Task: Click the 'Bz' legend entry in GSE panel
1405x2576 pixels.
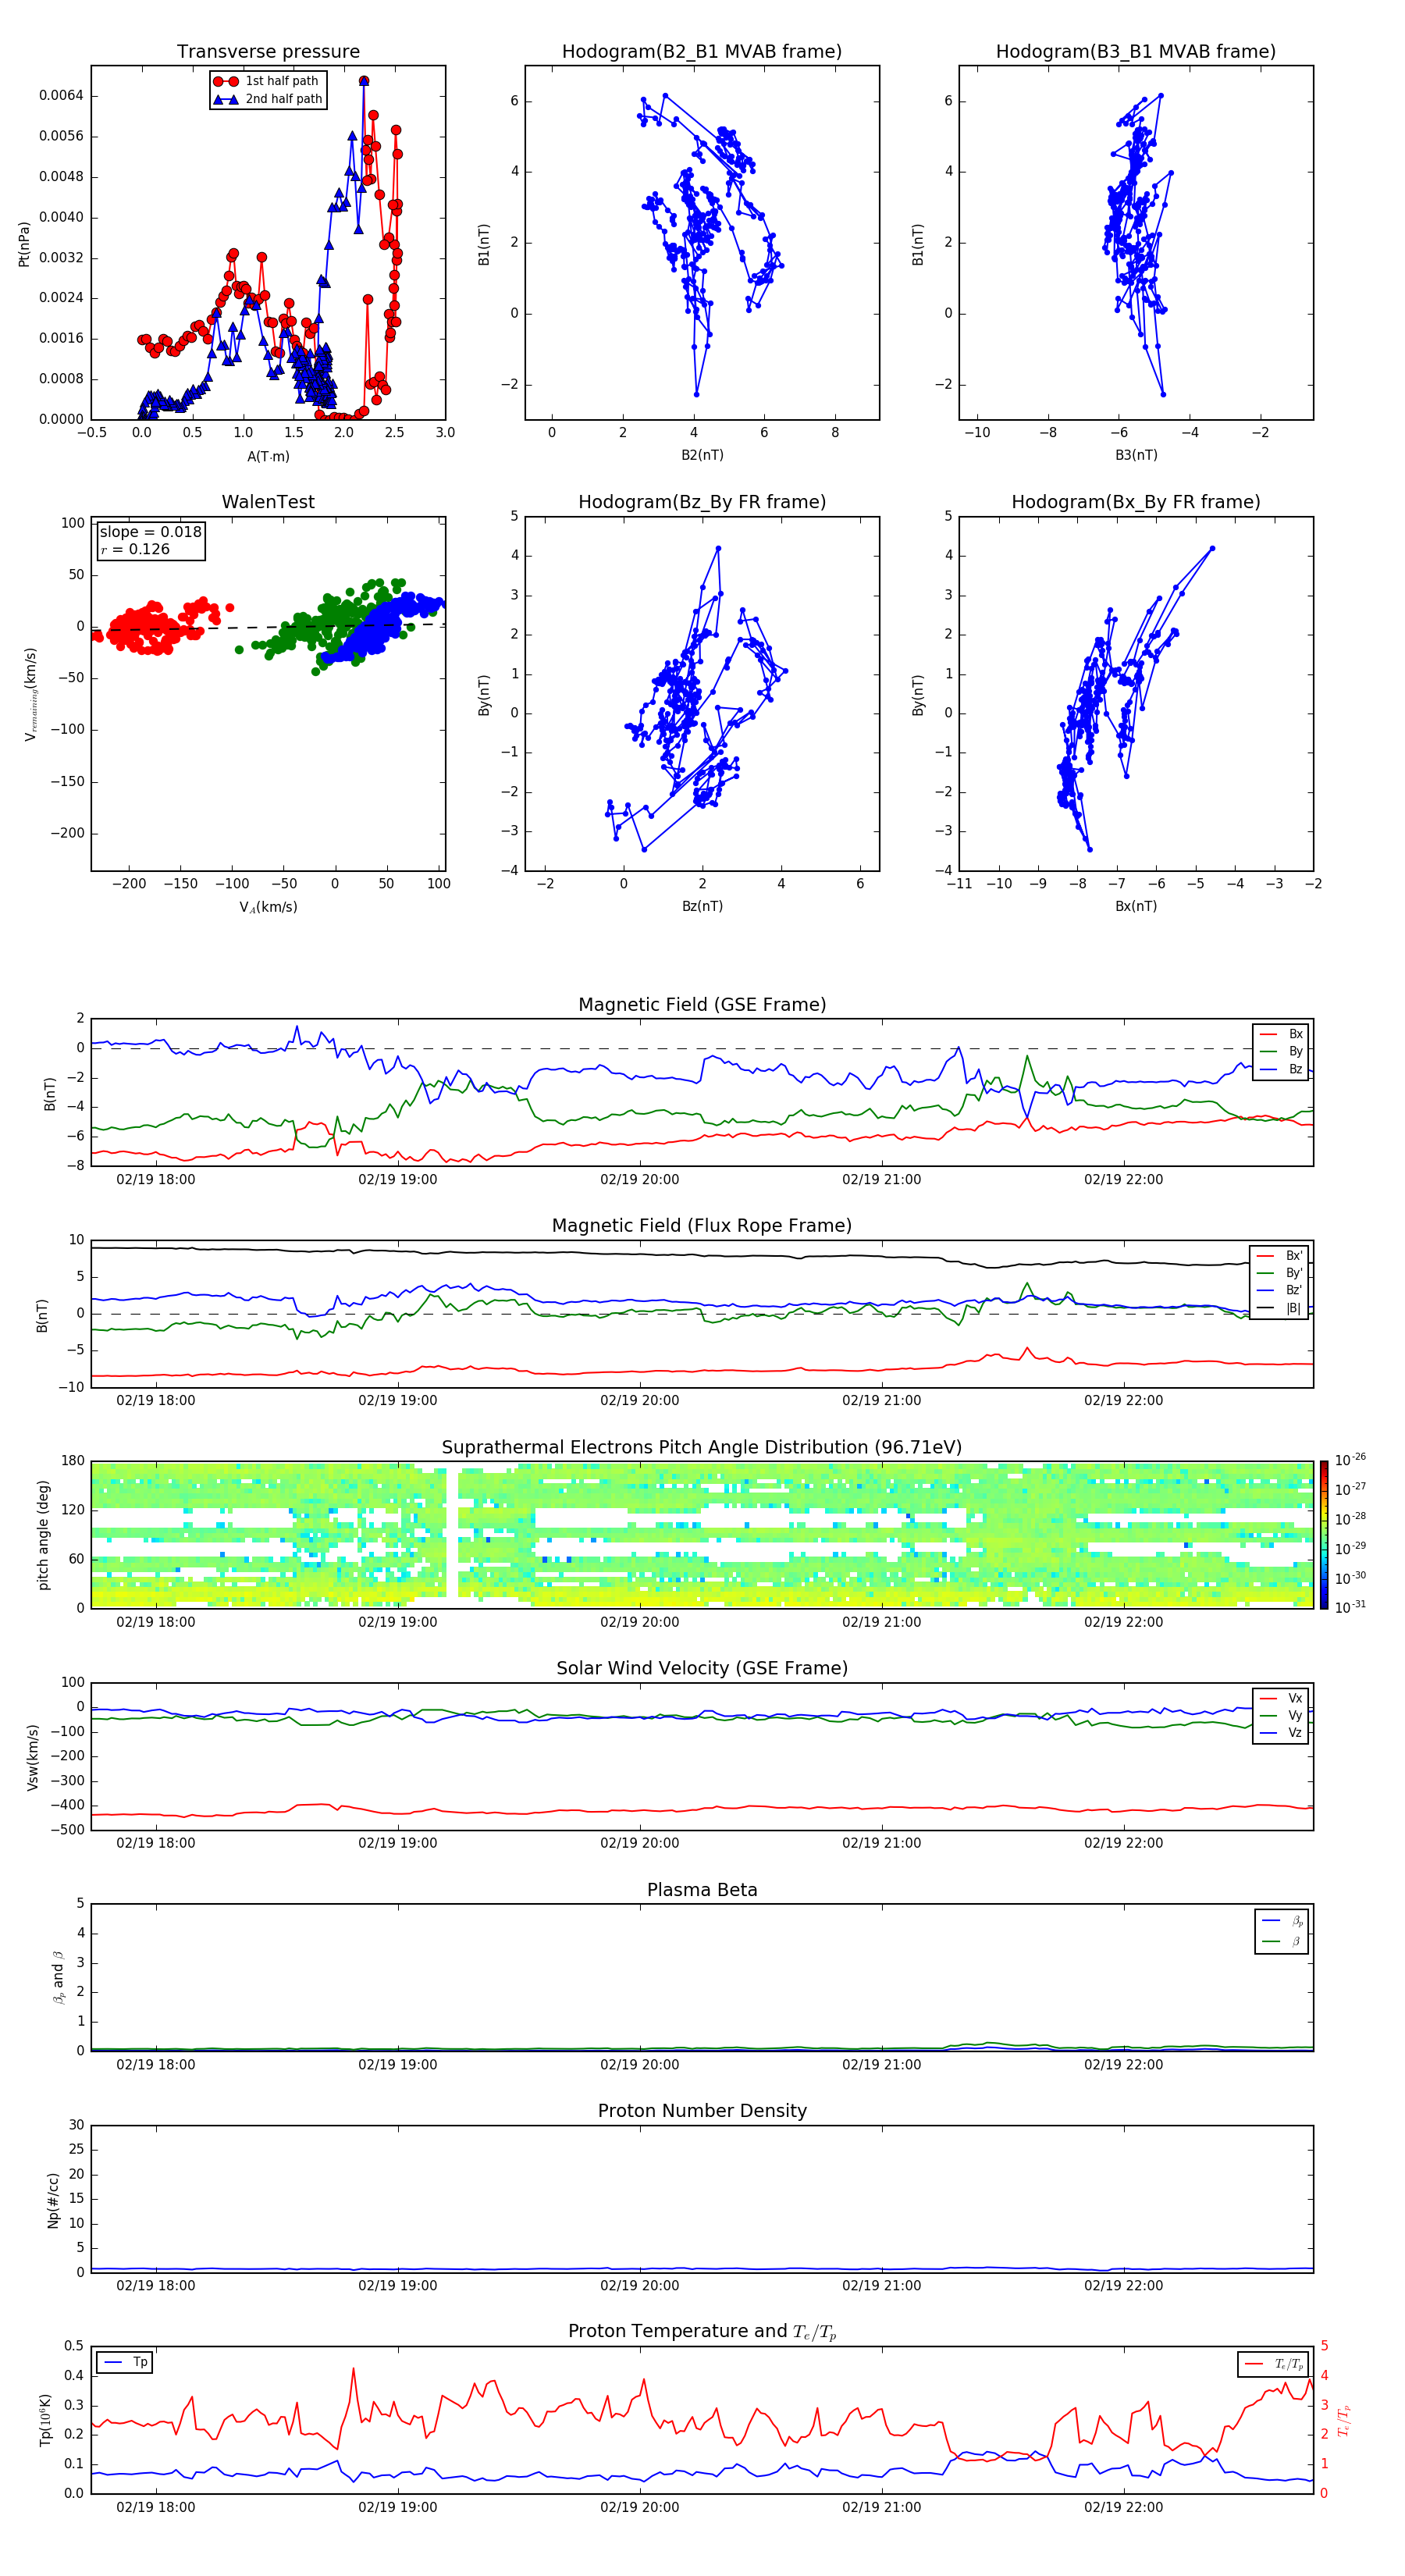Action: [1281, 1069]
